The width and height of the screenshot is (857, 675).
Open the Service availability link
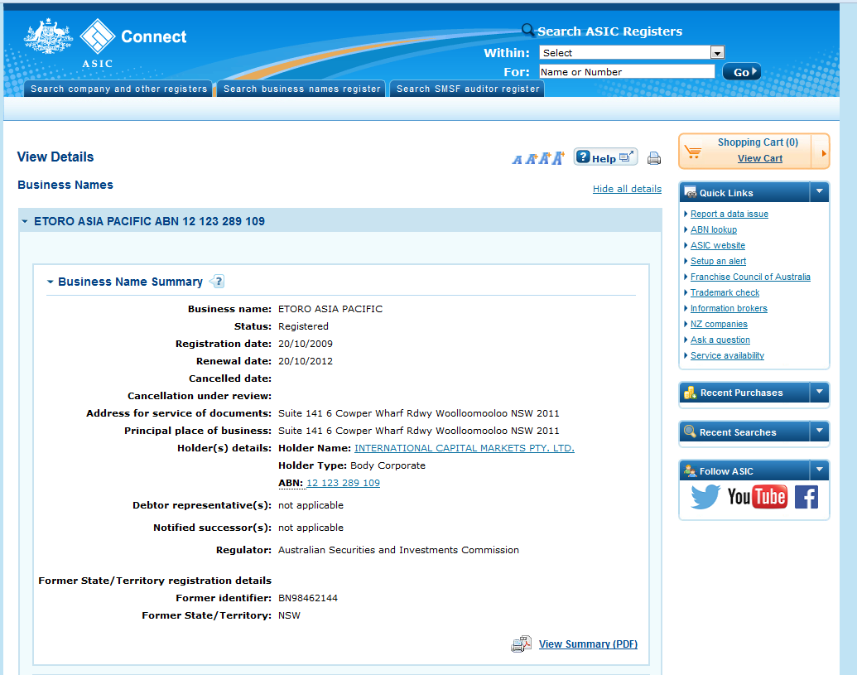click(x=727, y=356)
